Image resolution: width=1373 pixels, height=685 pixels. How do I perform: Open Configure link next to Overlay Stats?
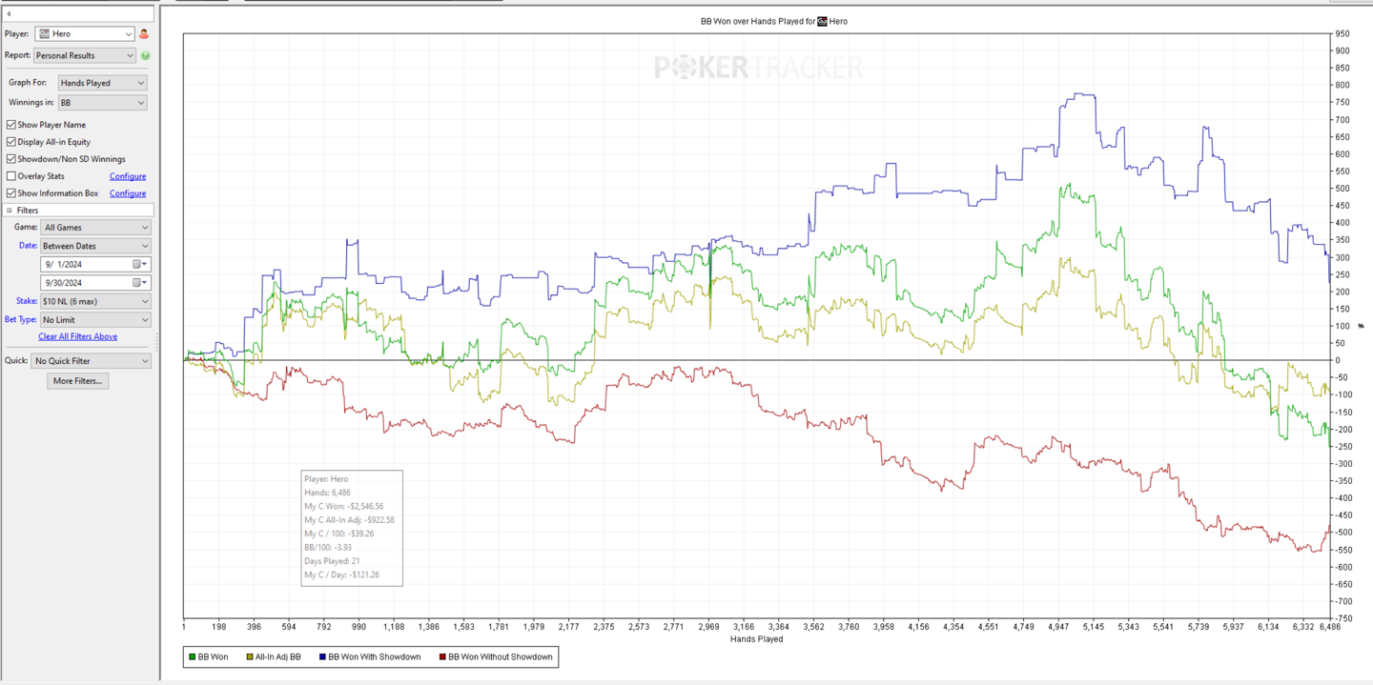pos(127,176)
